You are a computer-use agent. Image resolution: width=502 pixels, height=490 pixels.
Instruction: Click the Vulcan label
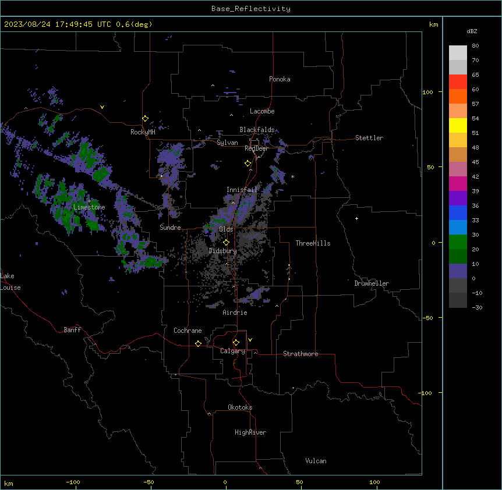pyautogui.click(x=316, y=461)
